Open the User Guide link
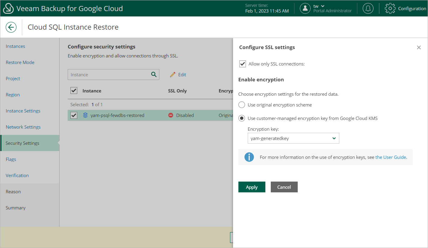 (391, 157)
